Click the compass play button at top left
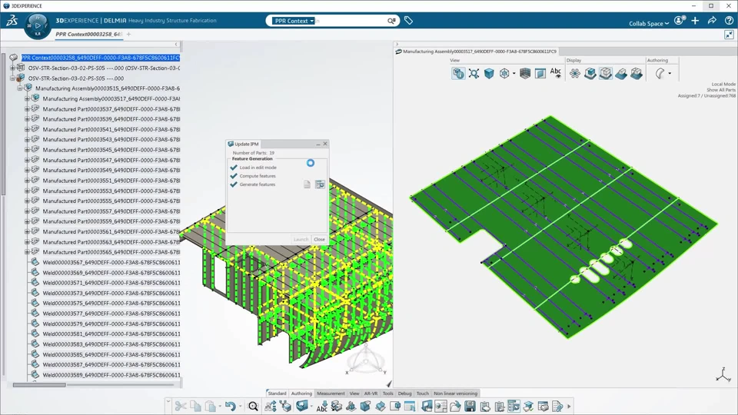 point(38,25)
